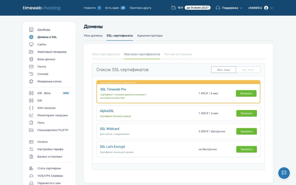Click the coins icon for Стать партнёром
The width and height of the screenshot is (296, 185).
click(31, 168)
